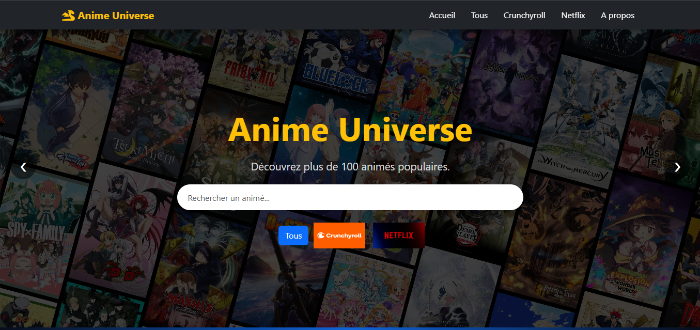
Task: Open the A propos page
Action: click(x=617, y=15)
